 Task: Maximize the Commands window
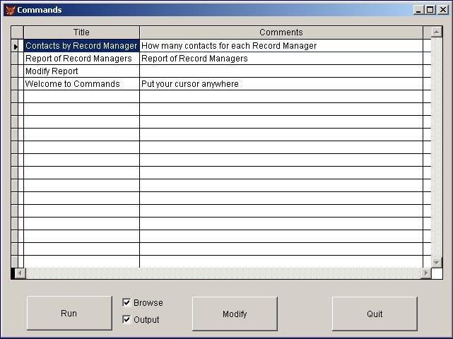point(430,10)
